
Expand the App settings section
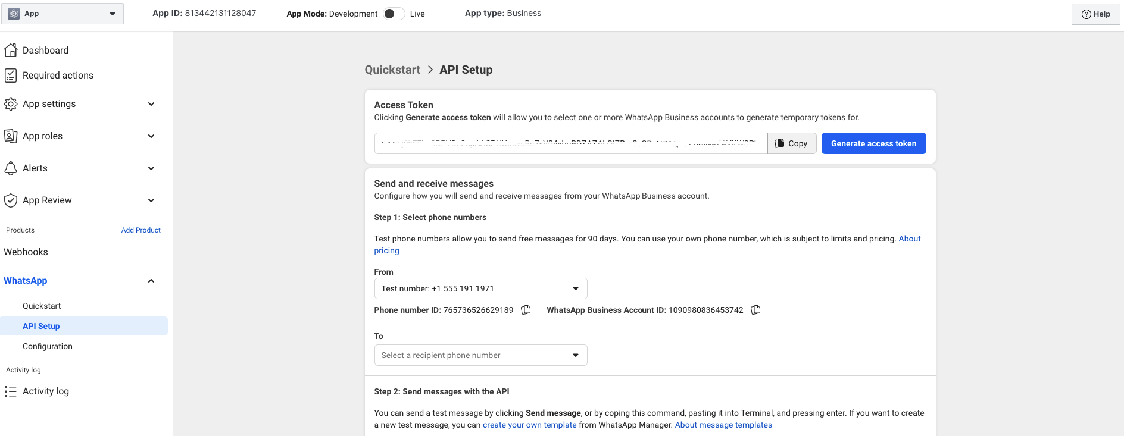click(x=151, y=104)
